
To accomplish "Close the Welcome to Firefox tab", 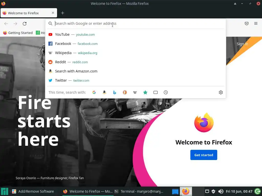I will click(53, 13).
